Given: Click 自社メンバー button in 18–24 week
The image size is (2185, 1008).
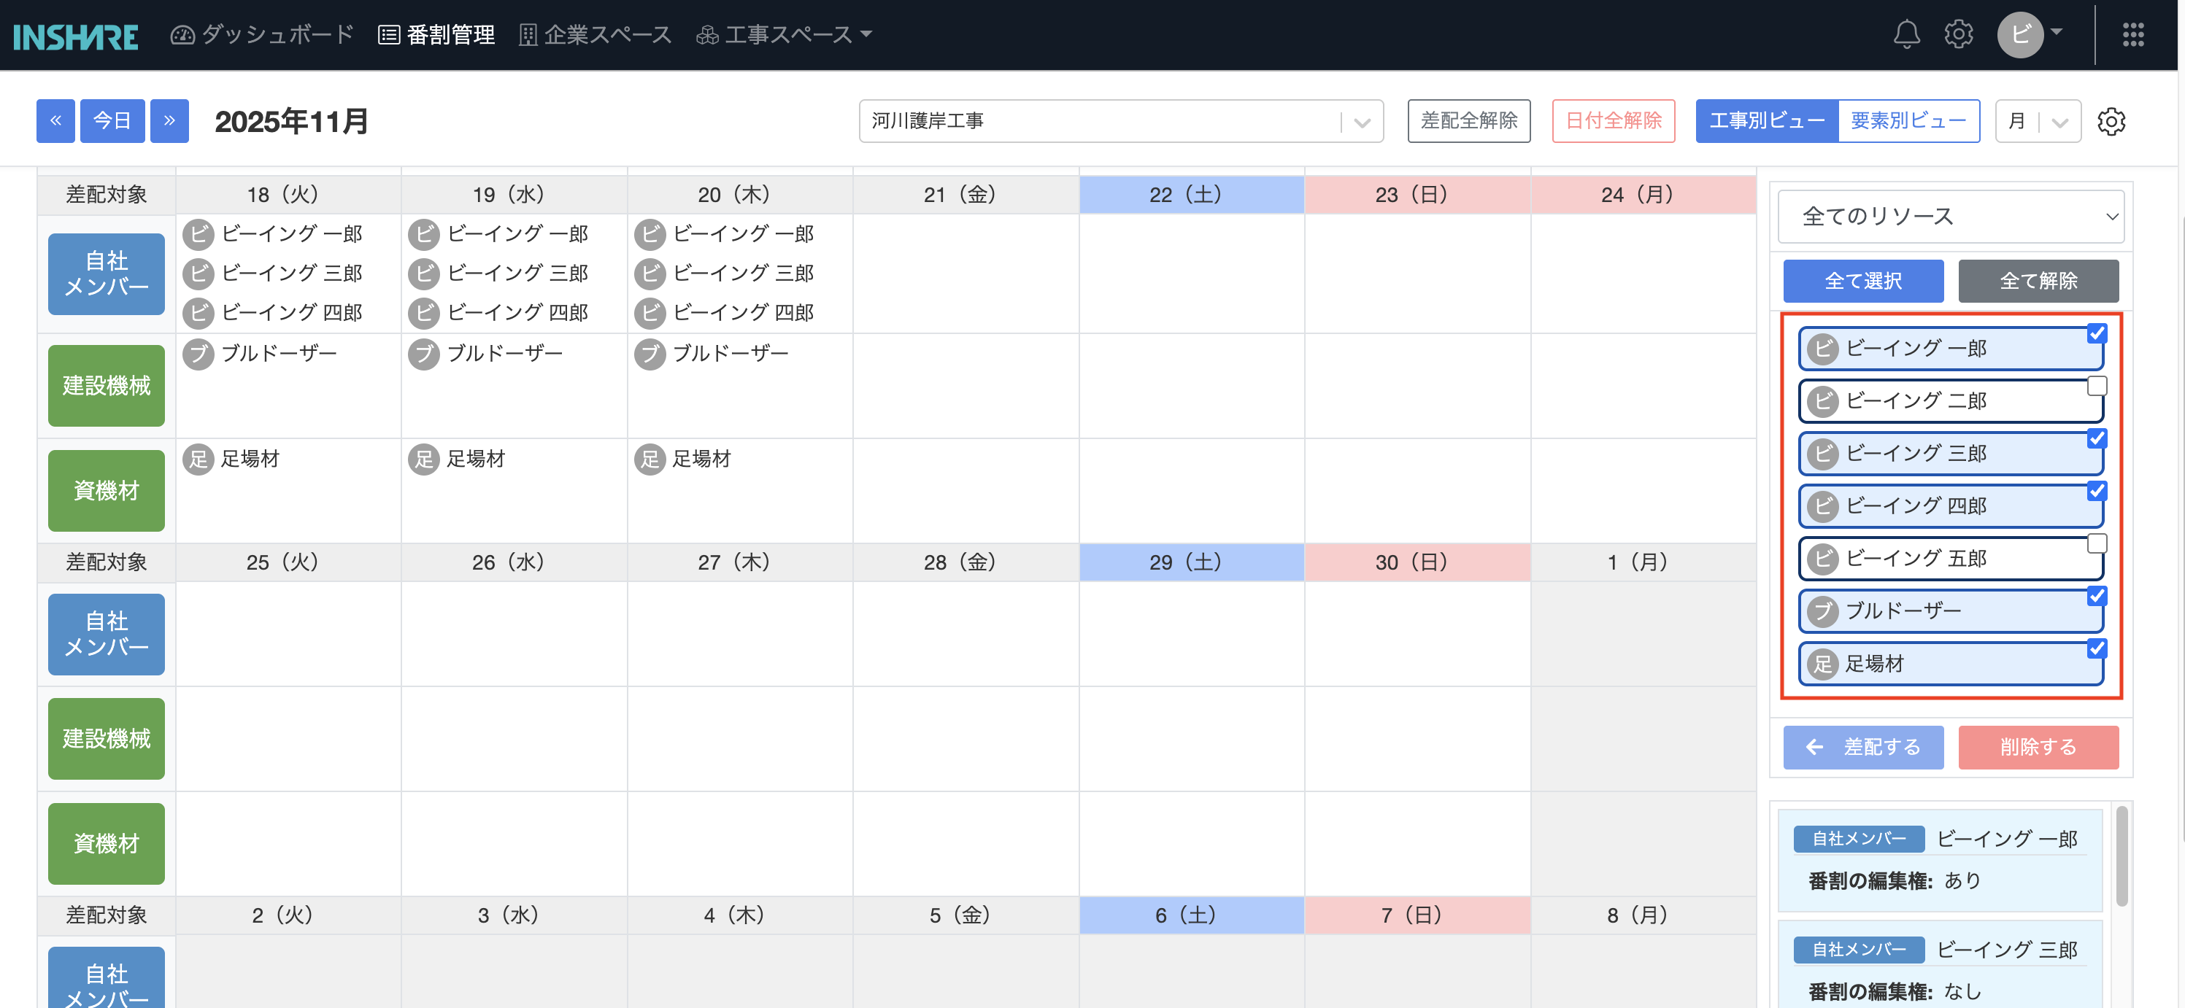Looking at the screenshot, I should 107,274.
